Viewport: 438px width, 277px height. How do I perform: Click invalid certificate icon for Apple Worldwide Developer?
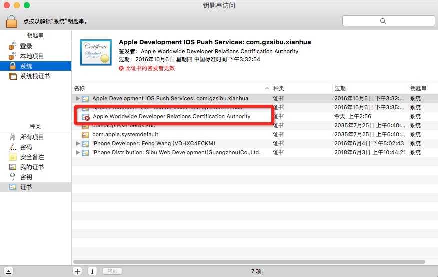point(85,117)
